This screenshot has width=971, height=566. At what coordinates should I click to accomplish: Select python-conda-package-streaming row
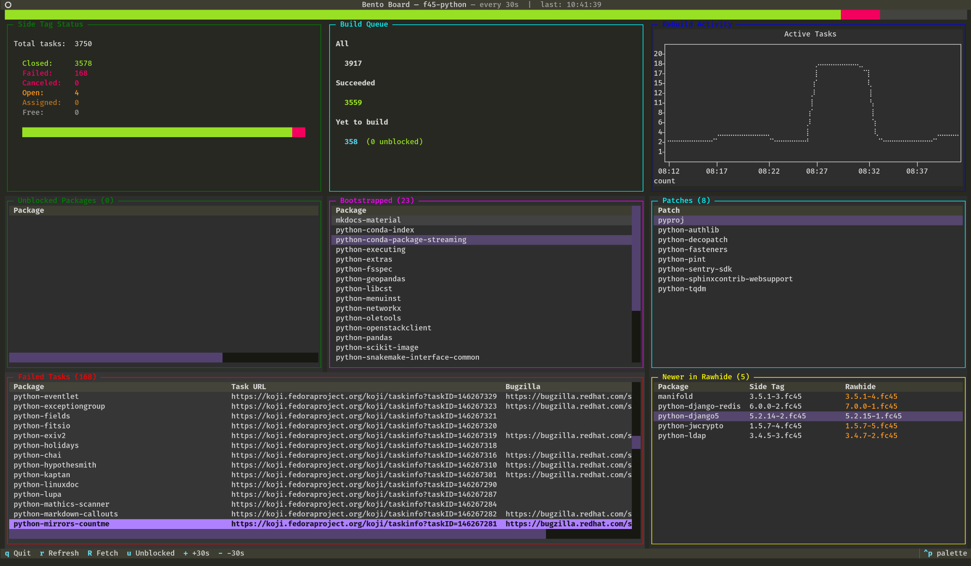tap(482, 240)
